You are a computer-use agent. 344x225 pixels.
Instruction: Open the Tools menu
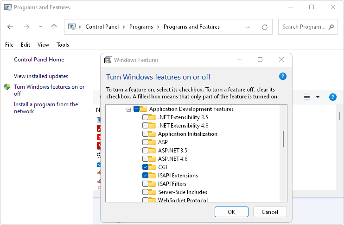point(63,45)
